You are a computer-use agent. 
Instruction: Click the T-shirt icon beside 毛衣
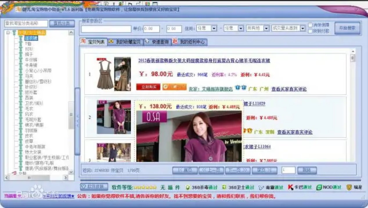pyautogui.click(x=21, y=109)
